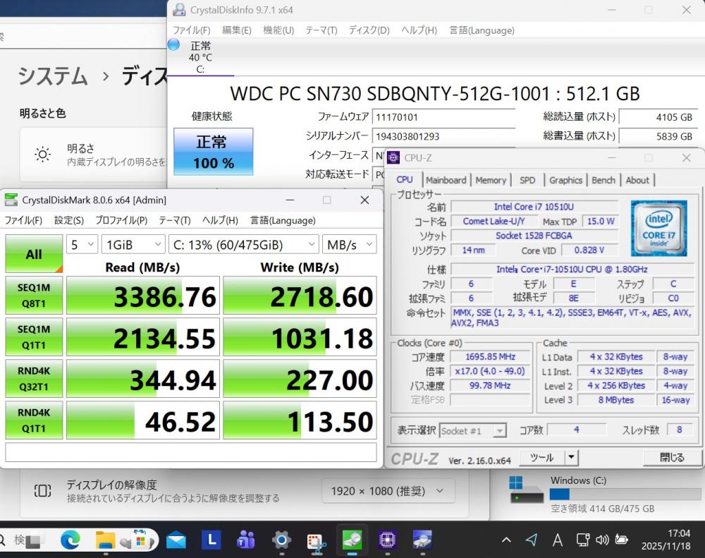Open the test count dropdown showing 5

coord(82,245)
